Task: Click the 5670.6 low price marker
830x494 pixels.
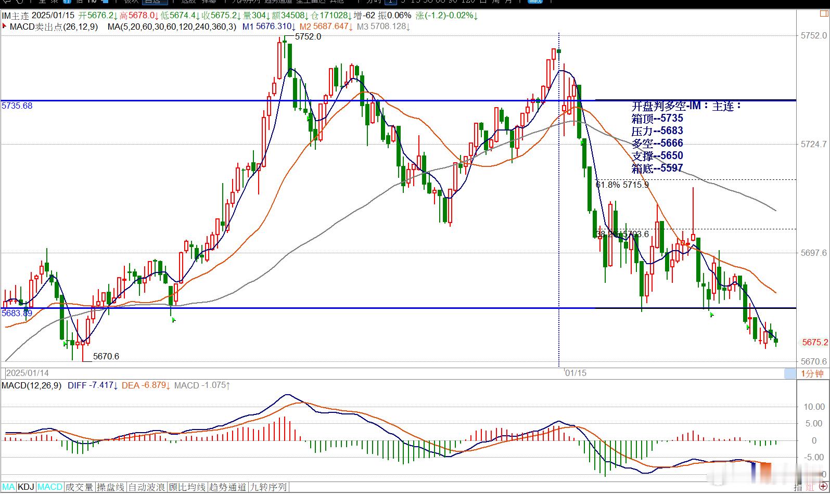Action: coord(106,356)
